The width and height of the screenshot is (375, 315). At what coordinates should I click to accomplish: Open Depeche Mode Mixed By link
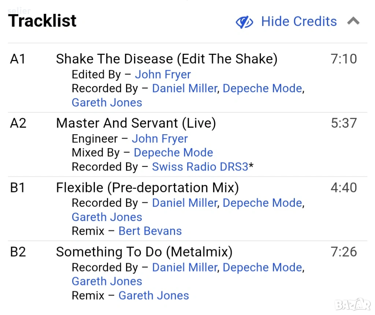pyautogui.click(x=173, y=153)
